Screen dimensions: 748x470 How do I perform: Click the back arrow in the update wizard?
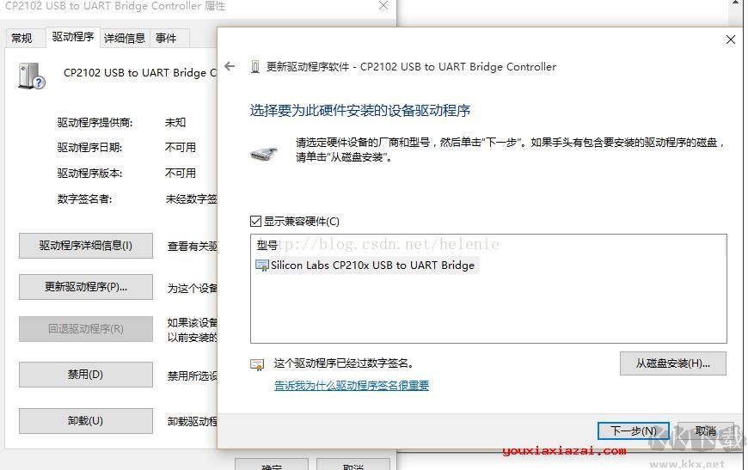(x=230, y=66)
